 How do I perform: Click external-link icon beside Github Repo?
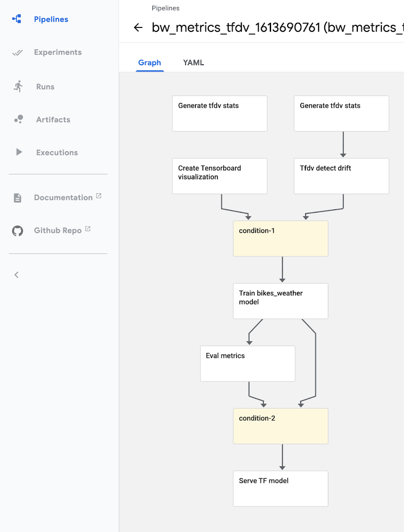pyautogui.click(x=88, y=229)
